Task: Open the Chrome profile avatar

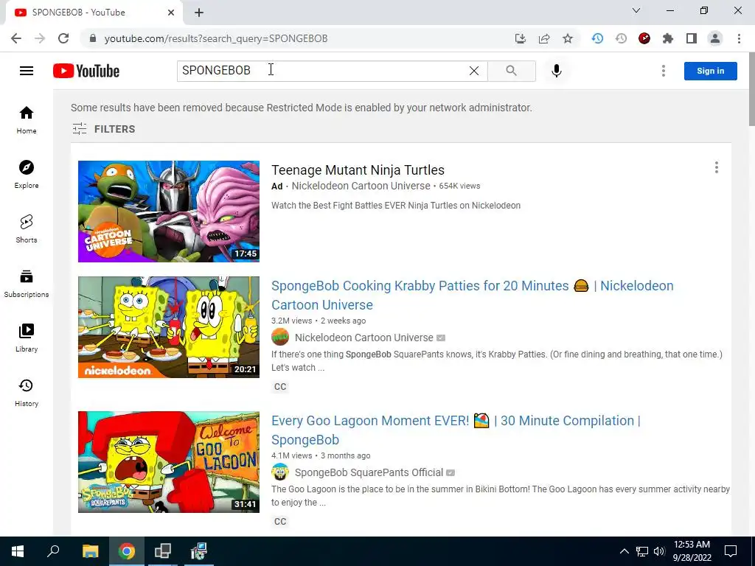Action: 715,38
